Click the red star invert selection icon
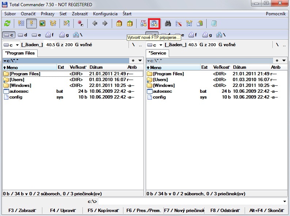Viewport: 290px width, 216px height. coord(80,23)
